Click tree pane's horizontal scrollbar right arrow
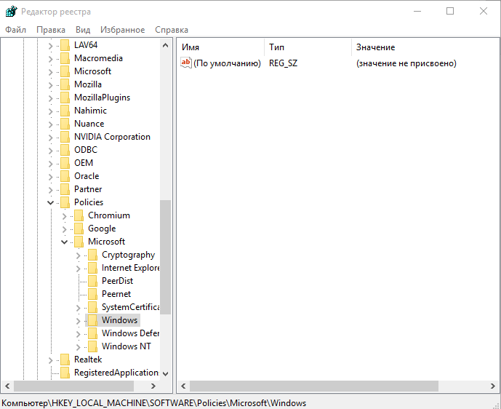This screenshot has width=501, height=409. (x=153, y=386)
